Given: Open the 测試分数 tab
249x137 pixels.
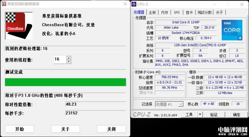Looking at the screenshot, I should point(204,12).
